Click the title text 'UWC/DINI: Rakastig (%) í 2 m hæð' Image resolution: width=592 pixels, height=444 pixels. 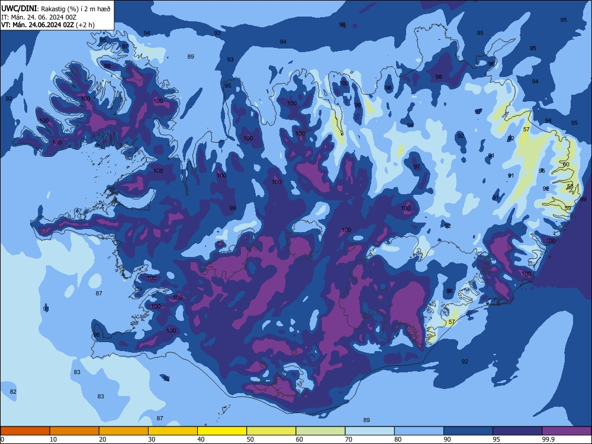coord(56,9)
